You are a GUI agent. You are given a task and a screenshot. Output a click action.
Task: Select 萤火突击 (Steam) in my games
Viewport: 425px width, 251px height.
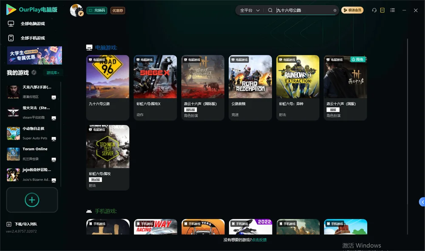click(32, 112)
